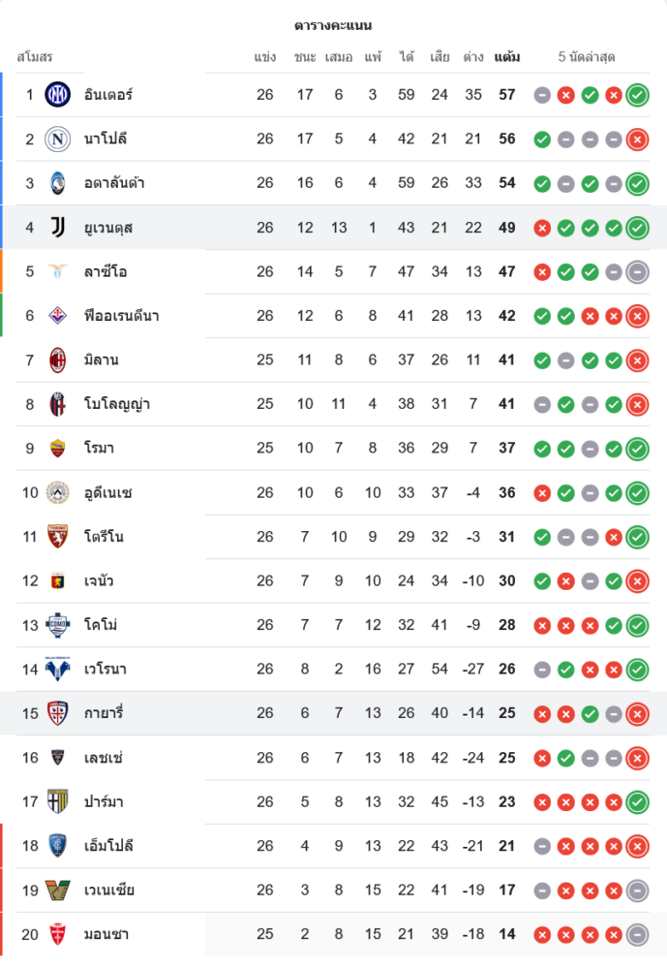This screenshot has height=969, width=667.
Task: Click Inter's latest match win indicator
Action: [x=637, y=95]
